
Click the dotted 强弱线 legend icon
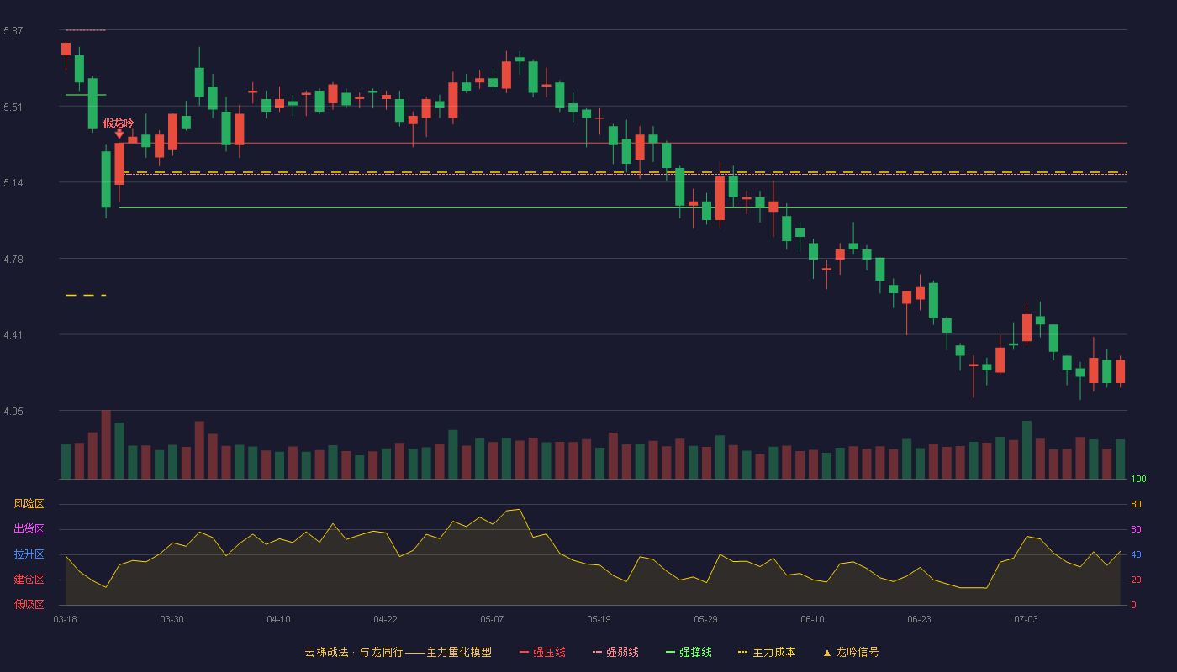(x=598, y=652)
